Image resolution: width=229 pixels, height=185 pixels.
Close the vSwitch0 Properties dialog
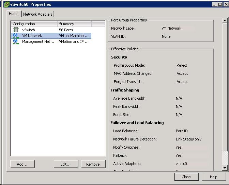pos(186,177)
